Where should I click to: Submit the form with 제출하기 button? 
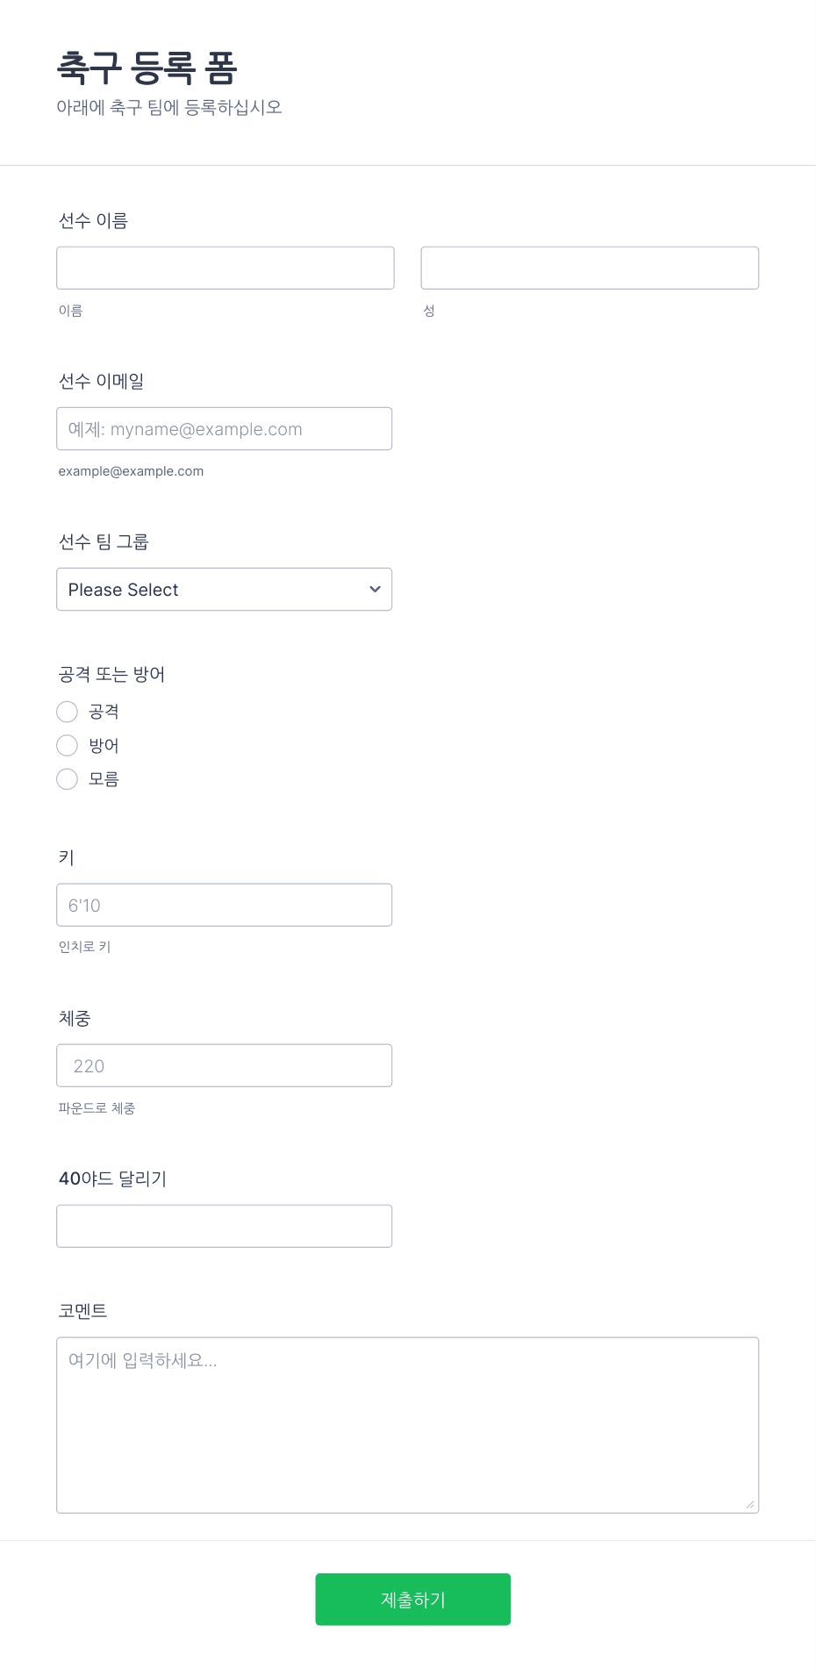[413, 1599]
